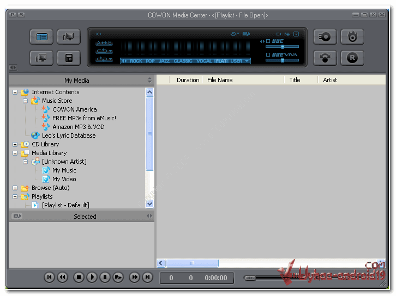Open the repeat mode dropdown

[x=104, y=51]
